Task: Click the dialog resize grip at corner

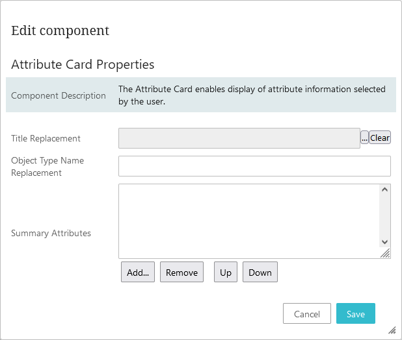Action: (x=392, y=330)
